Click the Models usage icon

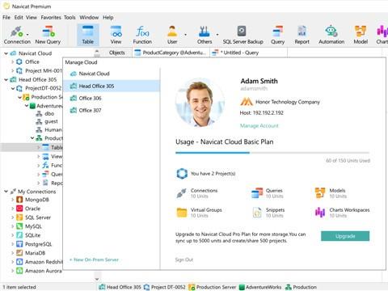(320, 193)
